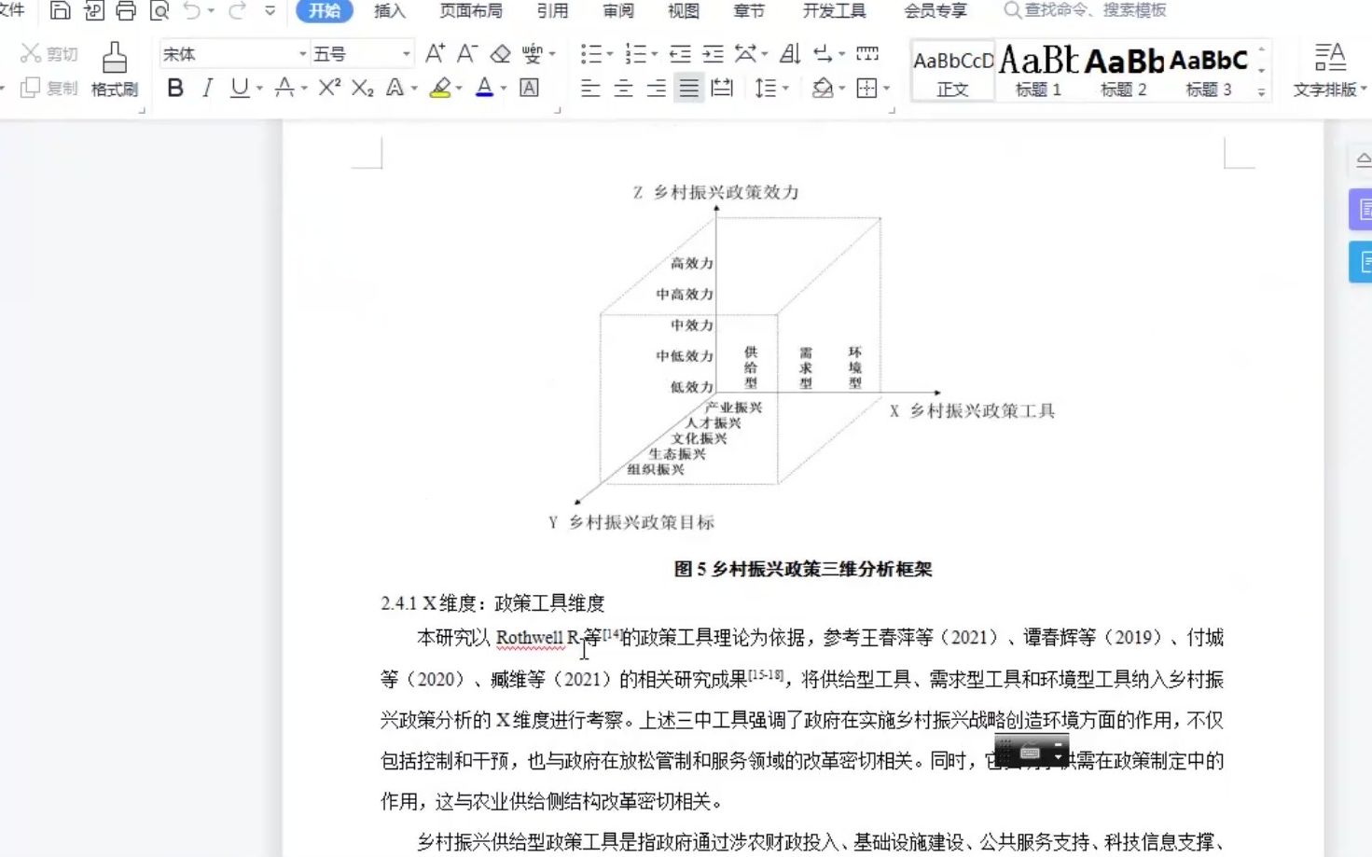Screen dimensions: 1372x857
Task: Click the Align Right icon
Action: click(657, 88)
